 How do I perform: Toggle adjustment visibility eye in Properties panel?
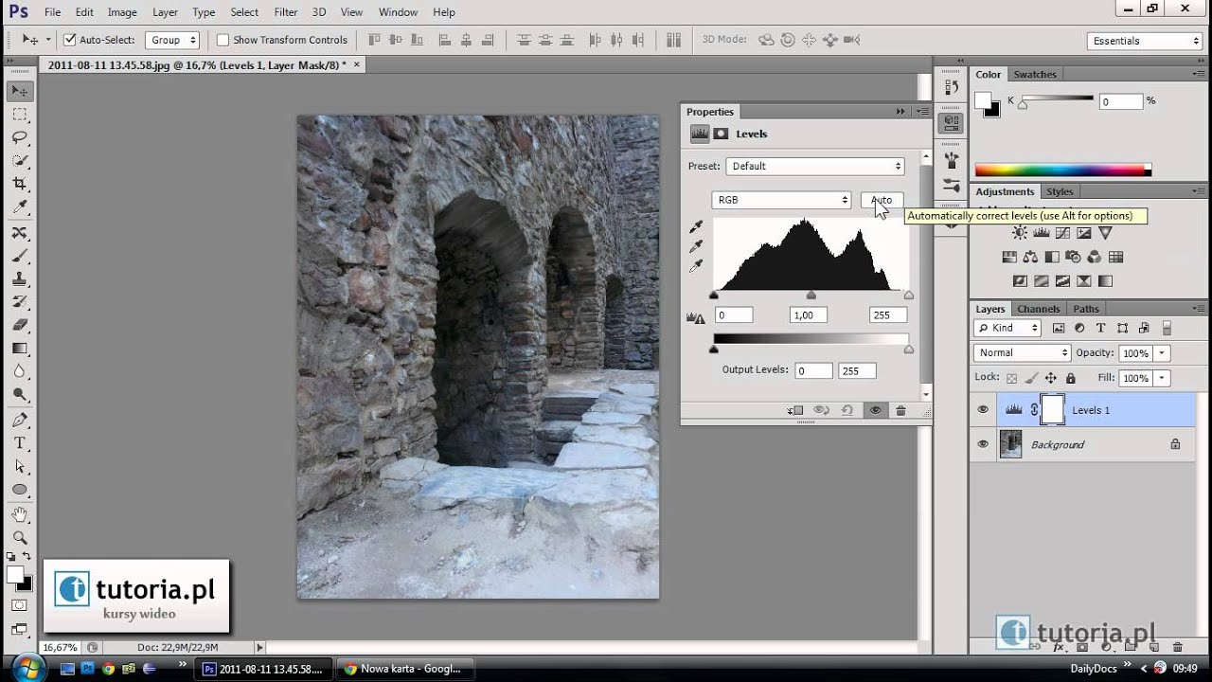[875, 410]
